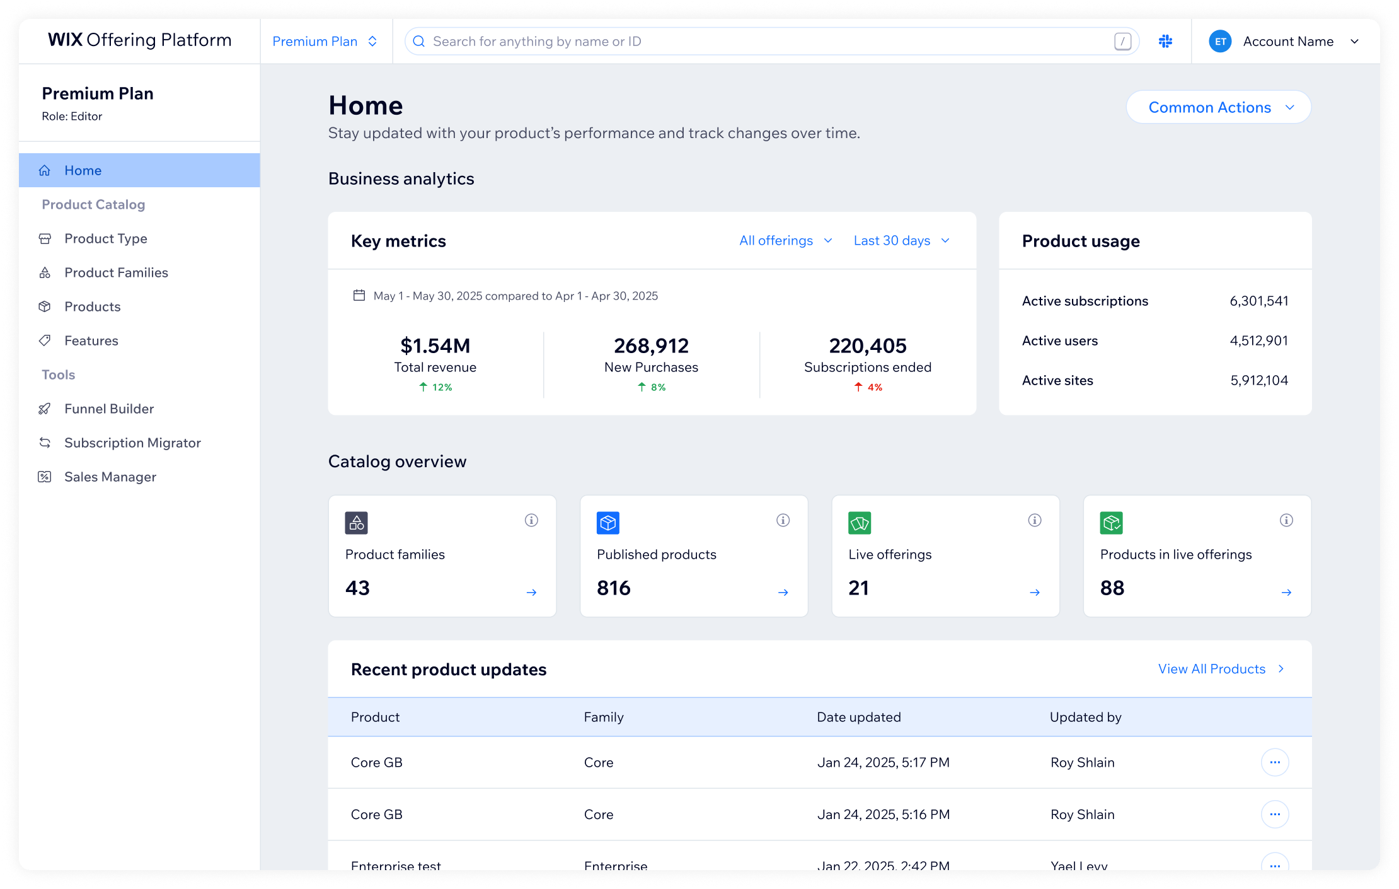Click the View All Products link
The height and width of the screenshot is (889, 1399).
[x=1221, y=669]
